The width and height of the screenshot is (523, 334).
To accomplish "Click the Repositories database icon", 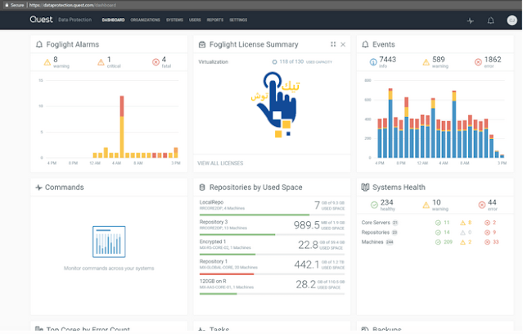I will (x=202, y=187).
